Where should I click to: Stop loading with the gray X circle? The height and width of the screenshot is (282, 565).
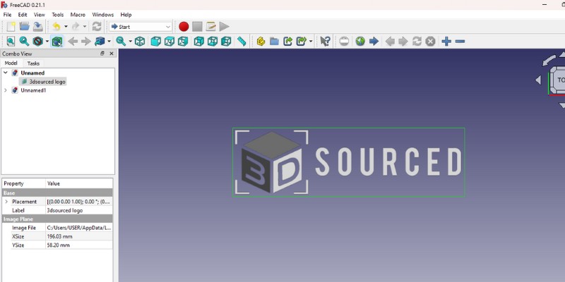coord(430,42)
